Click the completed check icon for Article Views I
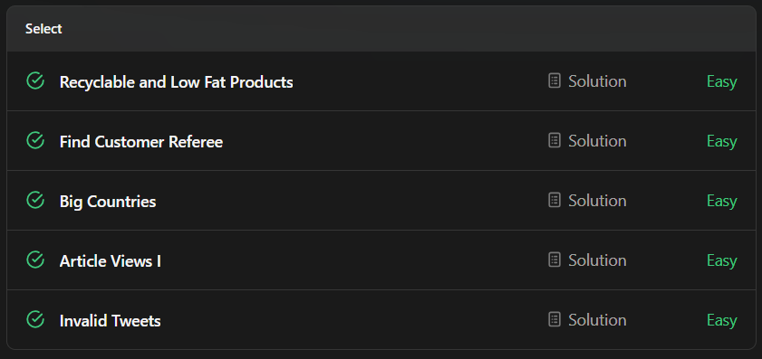This screenshot has height=359, width=762. tap(35, 260)
